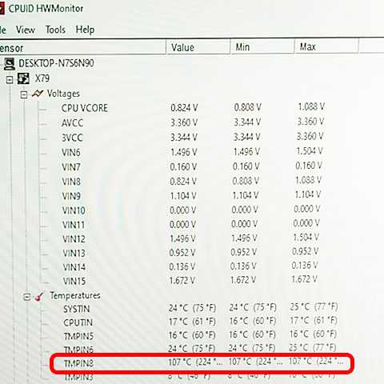This screenshot has width=384, height=384.
Task: Select the DESKTOP-N7S6N90 computer icon
Action: (9, 64)
